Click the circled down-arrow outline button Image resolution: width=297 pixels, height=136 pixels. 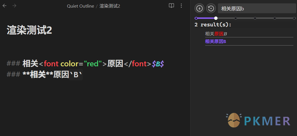coord(199,8)
